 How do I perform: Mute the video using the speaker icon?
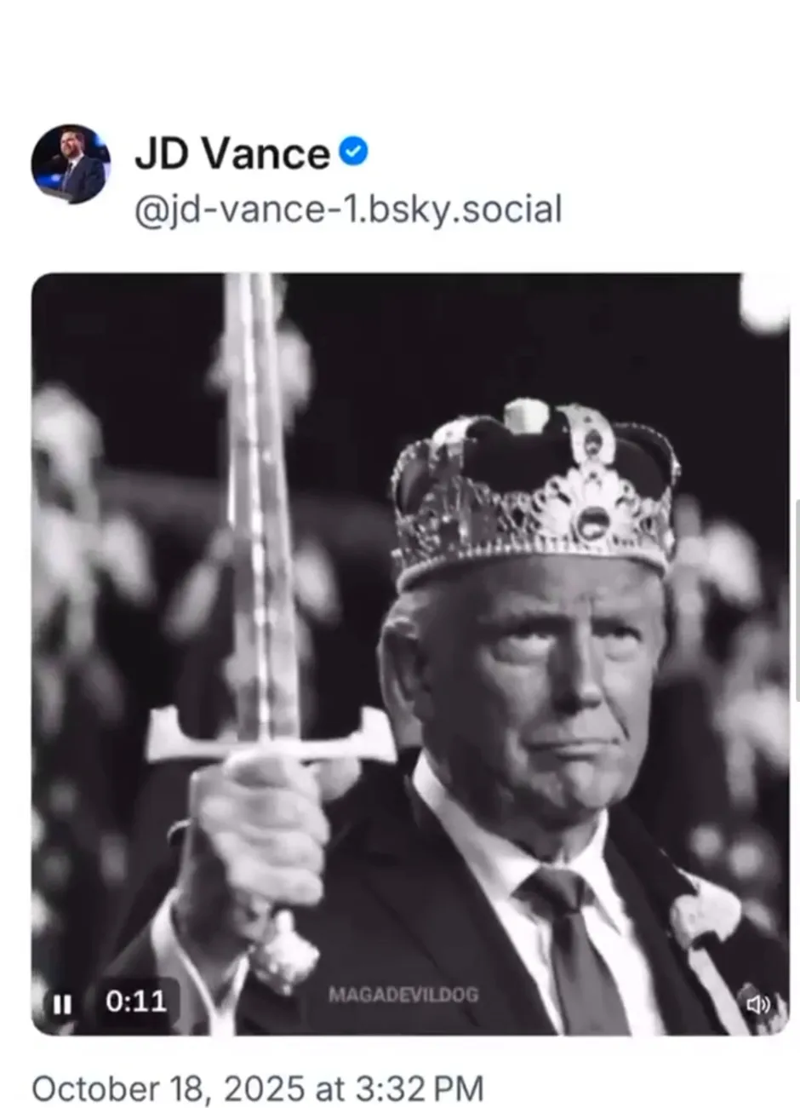[x=757, y=1004]
